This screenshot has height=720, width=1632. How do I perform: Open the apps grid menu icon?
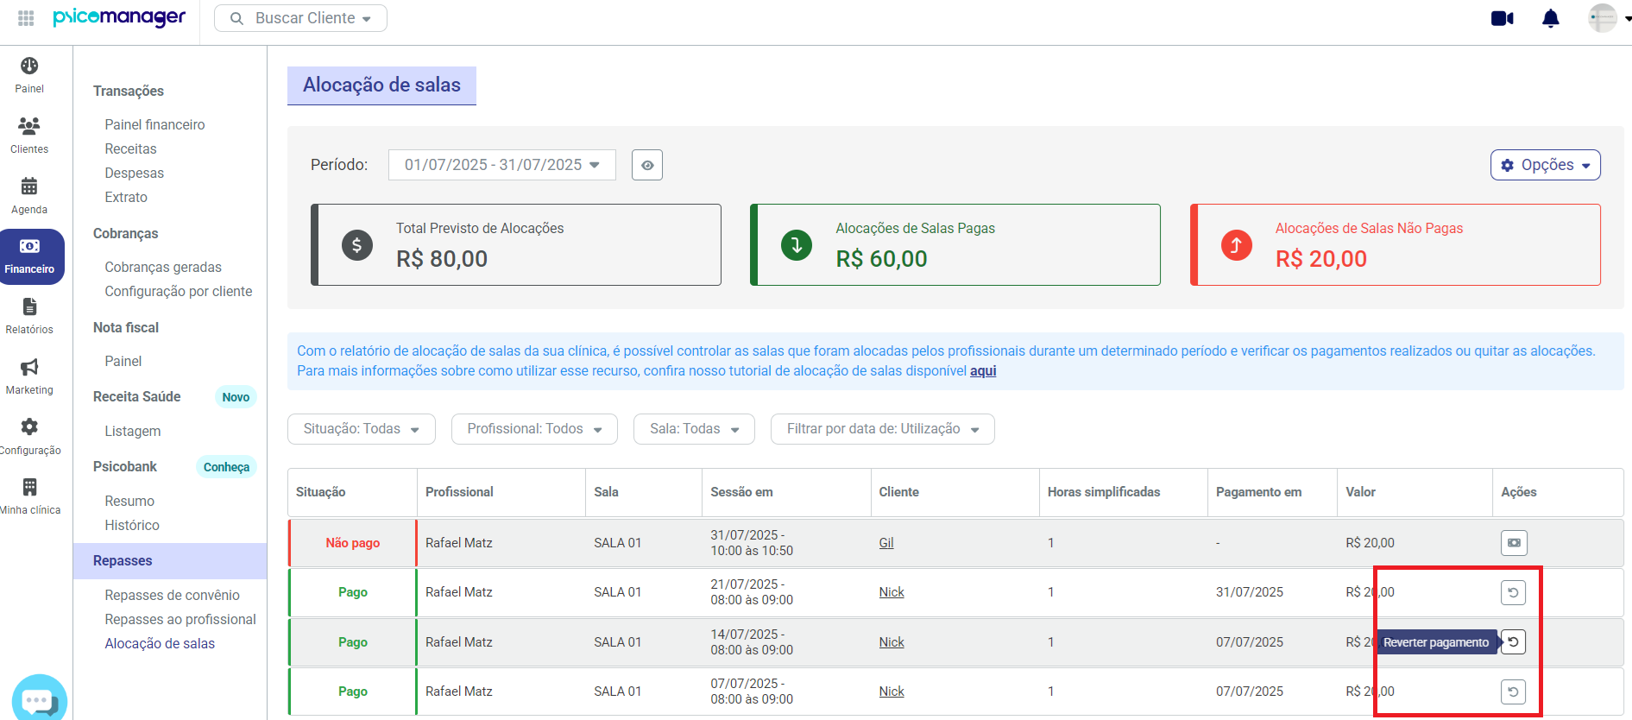coord(26,18)
